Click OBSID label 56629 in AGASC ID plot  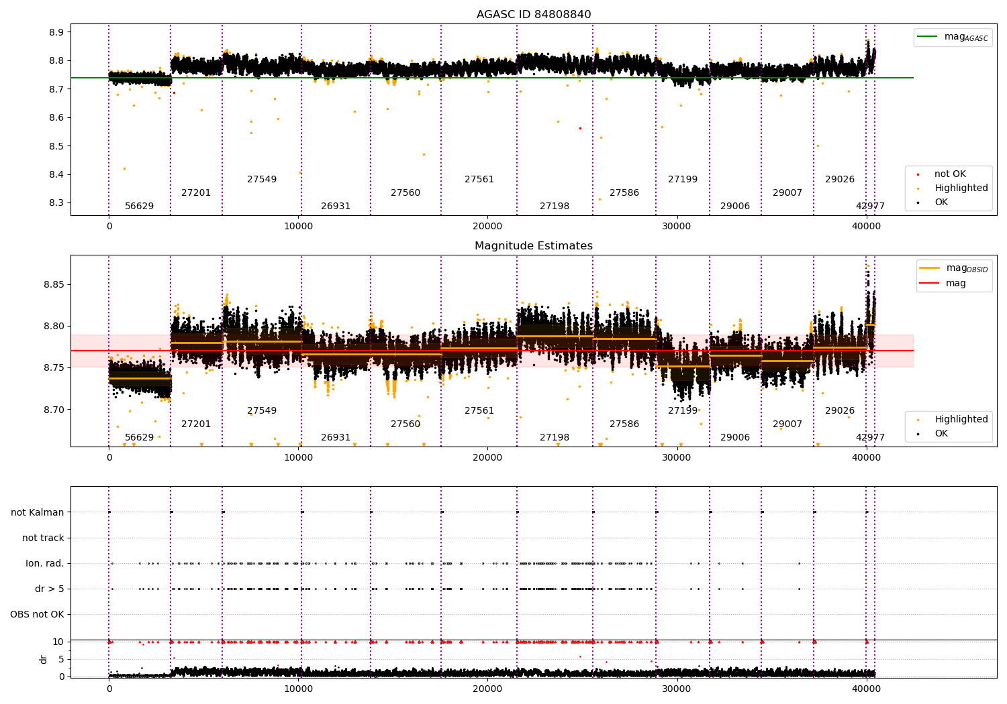(x=140, y=207)
